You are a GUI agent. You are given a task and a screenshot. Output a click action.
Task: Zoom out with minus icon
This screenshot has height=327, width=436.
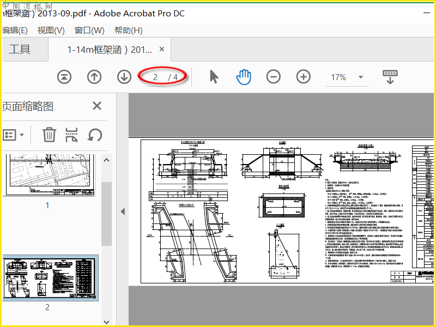coord(274,77)
